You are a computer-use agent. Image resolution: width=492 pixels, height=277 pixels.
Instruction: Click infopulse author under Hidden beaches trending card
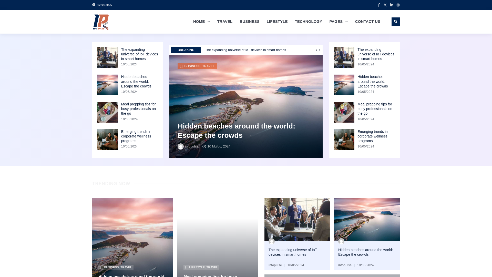(x=345, y=265)
